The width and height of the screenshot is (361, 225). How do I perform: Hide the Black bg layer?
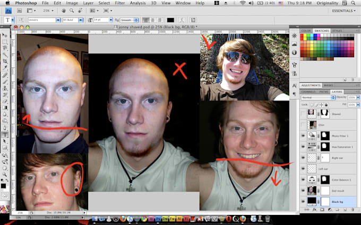[303, 202]
